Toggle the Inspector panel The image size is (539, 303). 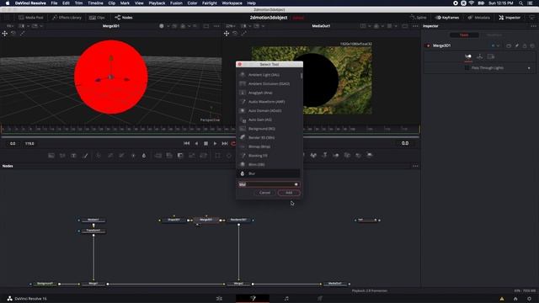coord(510,18)
